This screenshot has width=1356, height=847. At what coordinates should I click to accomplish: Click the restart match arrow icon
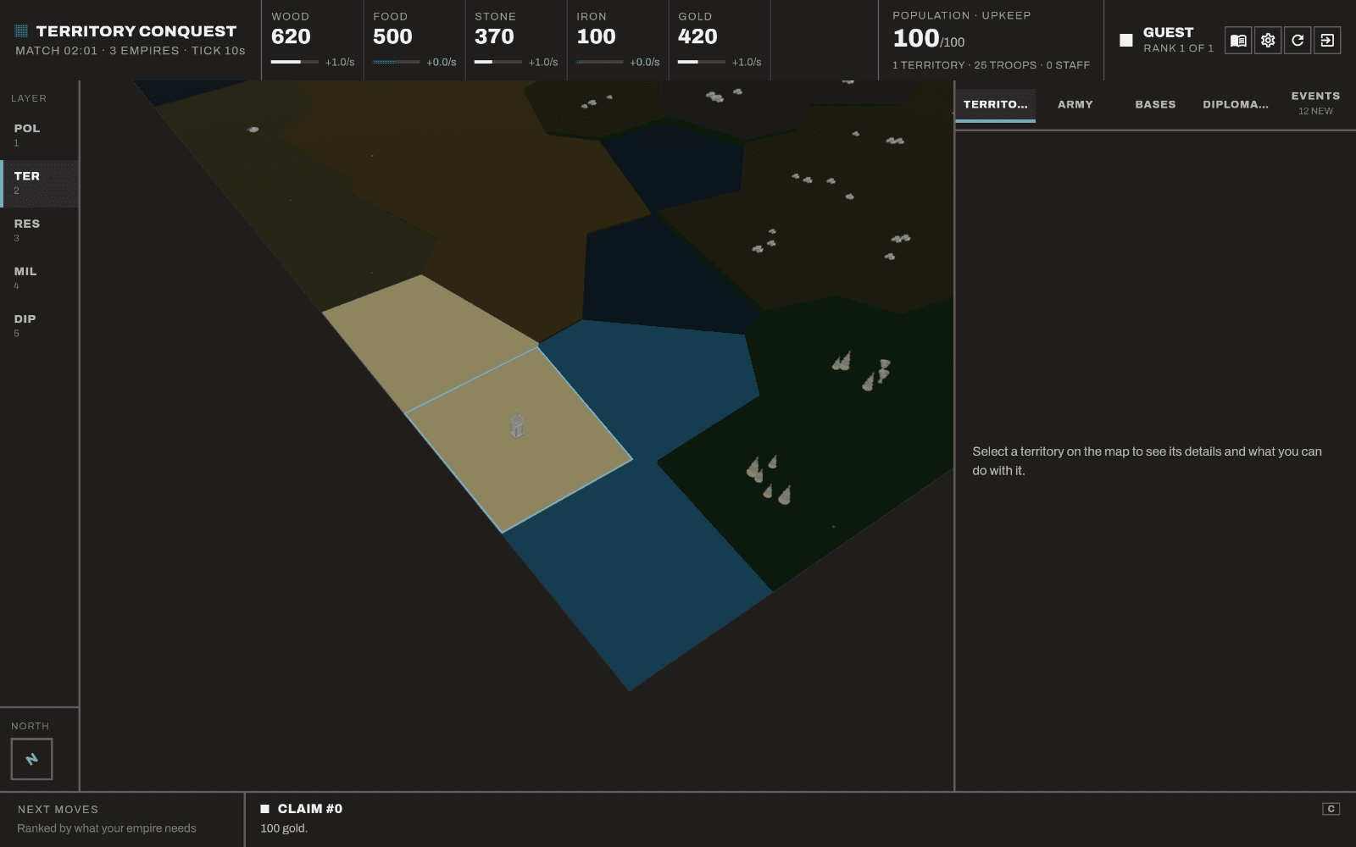click(1298, 40)
